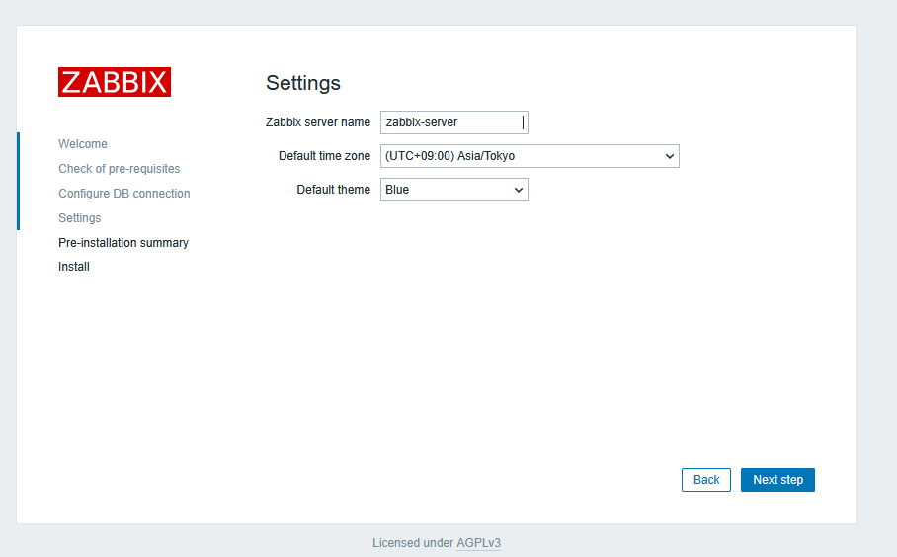
Task: Click the Zabbix logo
Action: tap(115, 82)
